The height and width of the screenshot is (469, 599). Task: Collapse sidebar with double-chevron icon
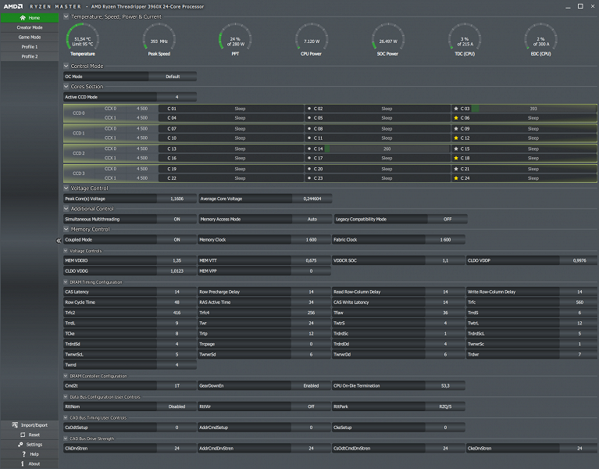click(59, 241)
